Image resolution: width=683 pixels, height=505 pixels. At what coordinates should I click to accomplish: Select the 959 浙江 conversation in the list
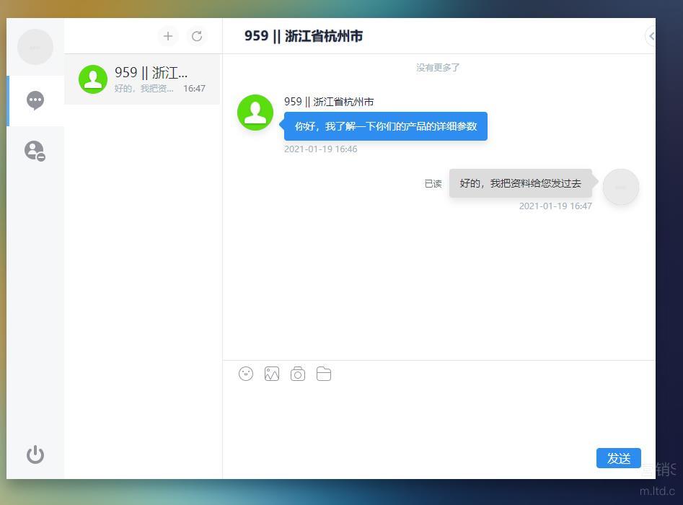click(x=142, y=79)
